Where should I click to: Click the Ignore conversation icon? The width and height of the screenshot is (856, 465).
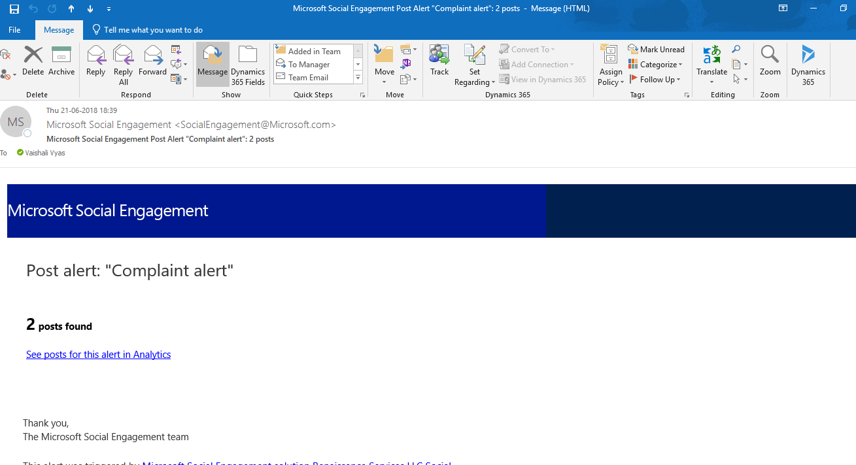[x=5, y=54]
